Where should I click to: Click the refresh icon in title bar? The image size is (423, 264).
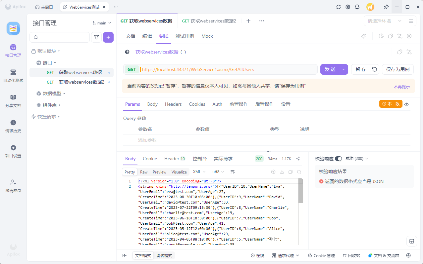tap(339, 7)
